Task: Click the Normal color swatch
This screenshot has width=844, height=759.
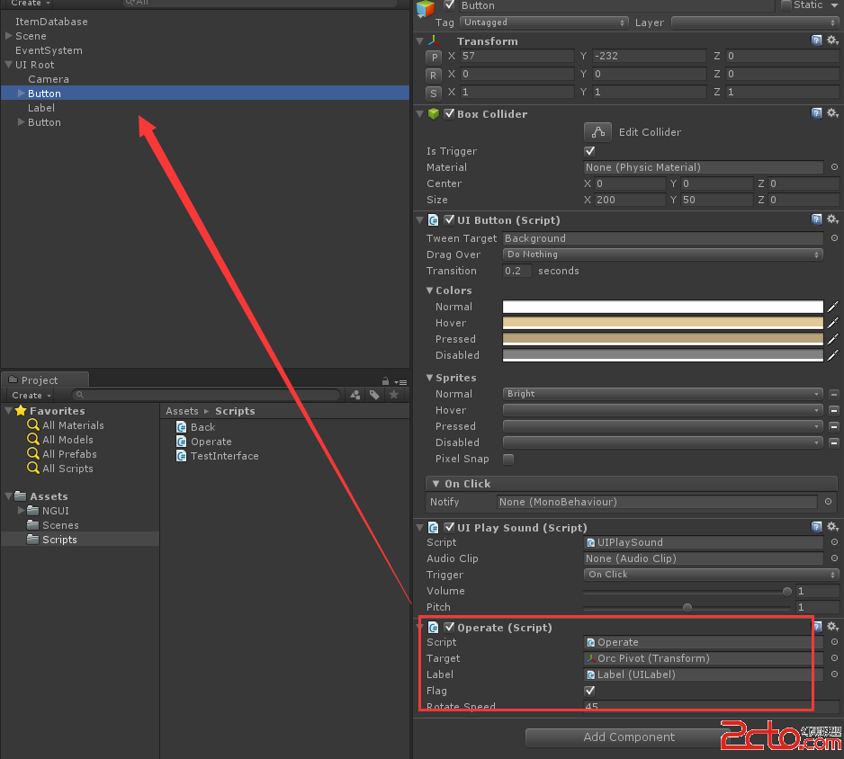Action: pyautogui.click(x=662, y=307)
